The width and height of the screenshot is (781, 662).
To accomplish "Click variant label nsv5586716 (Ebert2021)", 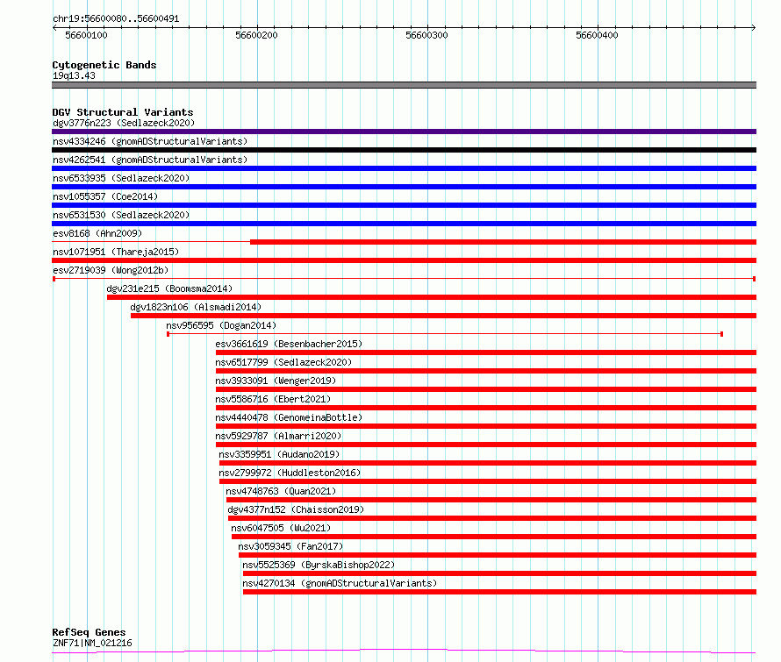I will (x=273, y=399).
